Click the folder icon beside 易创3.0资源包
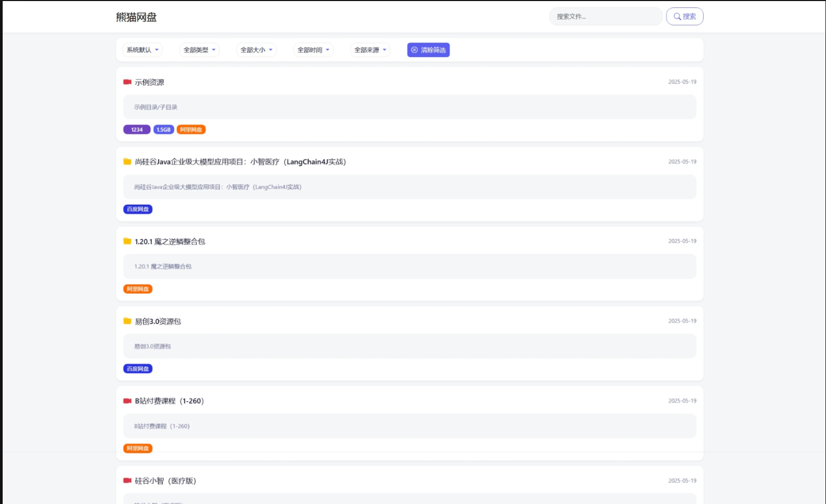Image resolution: width=826 pixels, height=504 pixels. tap(127, 321)
